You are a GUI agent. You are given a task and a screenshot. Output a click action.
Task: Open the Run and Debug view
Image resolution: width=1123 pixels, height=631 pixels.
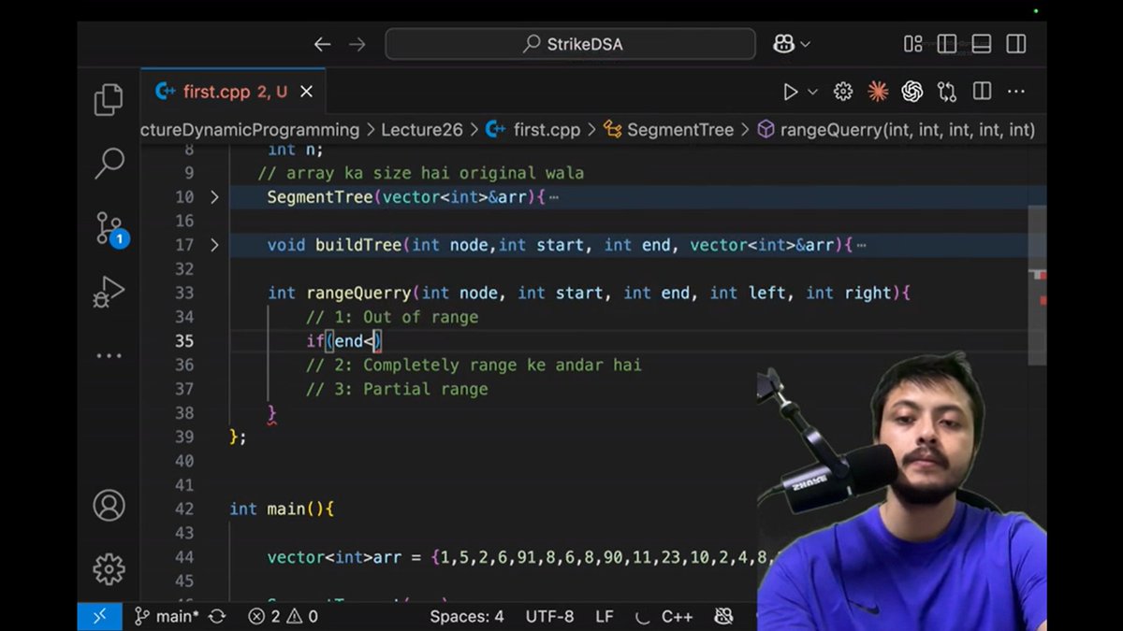click(x=109, y=292)
